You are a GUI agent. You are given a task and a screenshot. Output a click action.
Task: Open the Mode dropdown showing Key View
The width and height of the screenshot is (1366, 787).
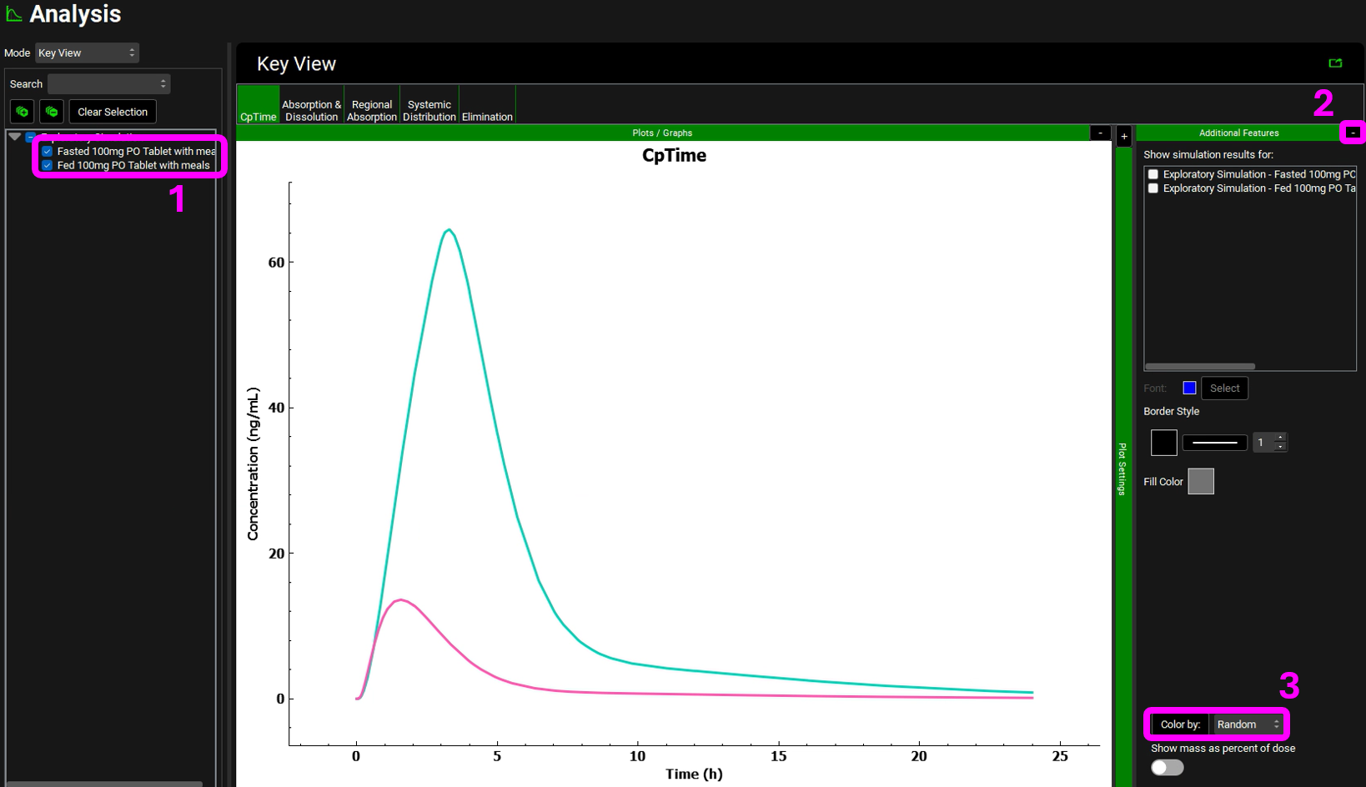(x=87, y=53)
